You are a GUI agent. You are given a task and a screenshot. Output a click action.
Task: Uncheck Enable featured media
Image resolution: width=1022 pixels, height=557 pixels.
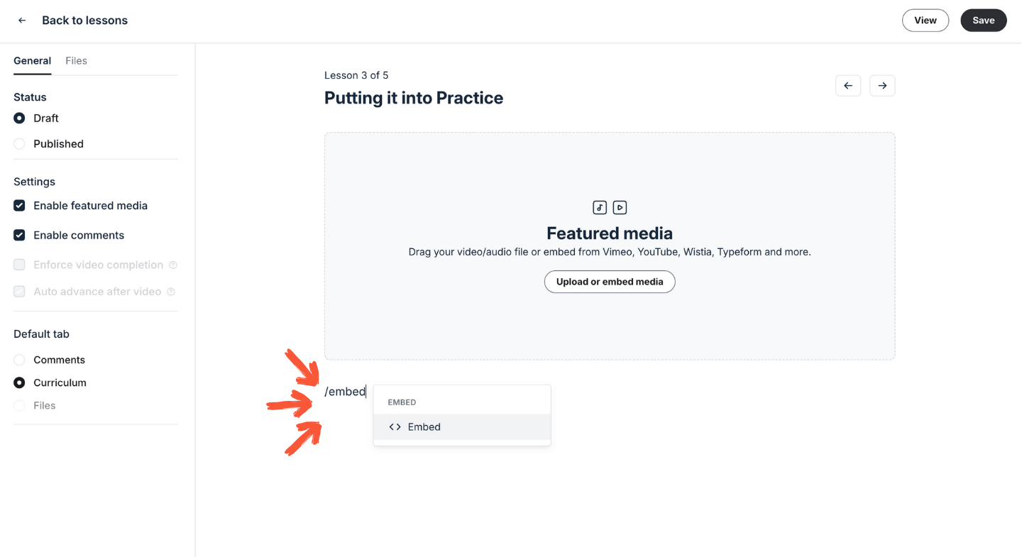19,206
